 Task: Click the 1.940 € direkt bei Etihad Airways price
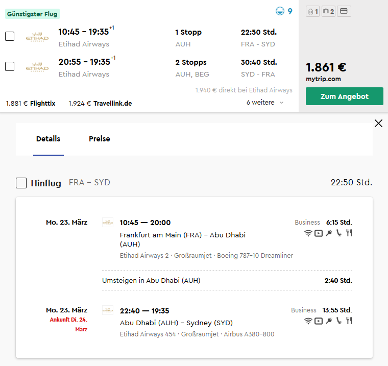[x=244, y=90]
